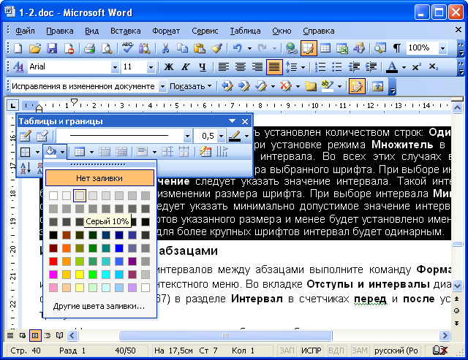Toggle underline Ч formatting
468x360 pixels.
203,67
